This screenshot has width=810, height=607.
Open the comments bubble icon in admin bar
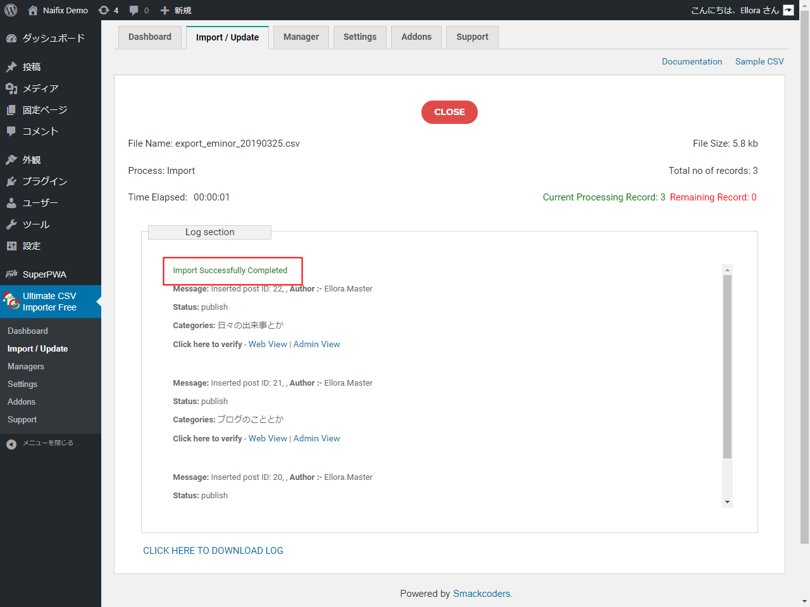pos(134,11)
